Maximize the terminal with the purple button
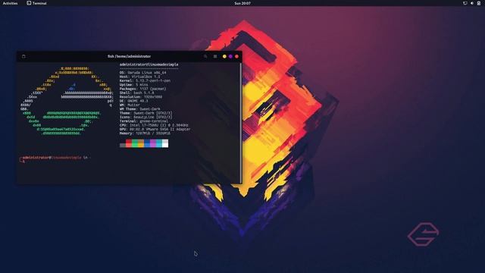 tap(230, 56)
